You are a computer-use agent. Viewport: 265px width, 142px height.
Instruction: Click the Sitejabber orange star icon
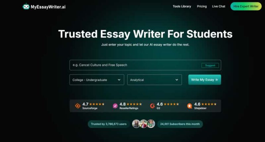(189, 106)
